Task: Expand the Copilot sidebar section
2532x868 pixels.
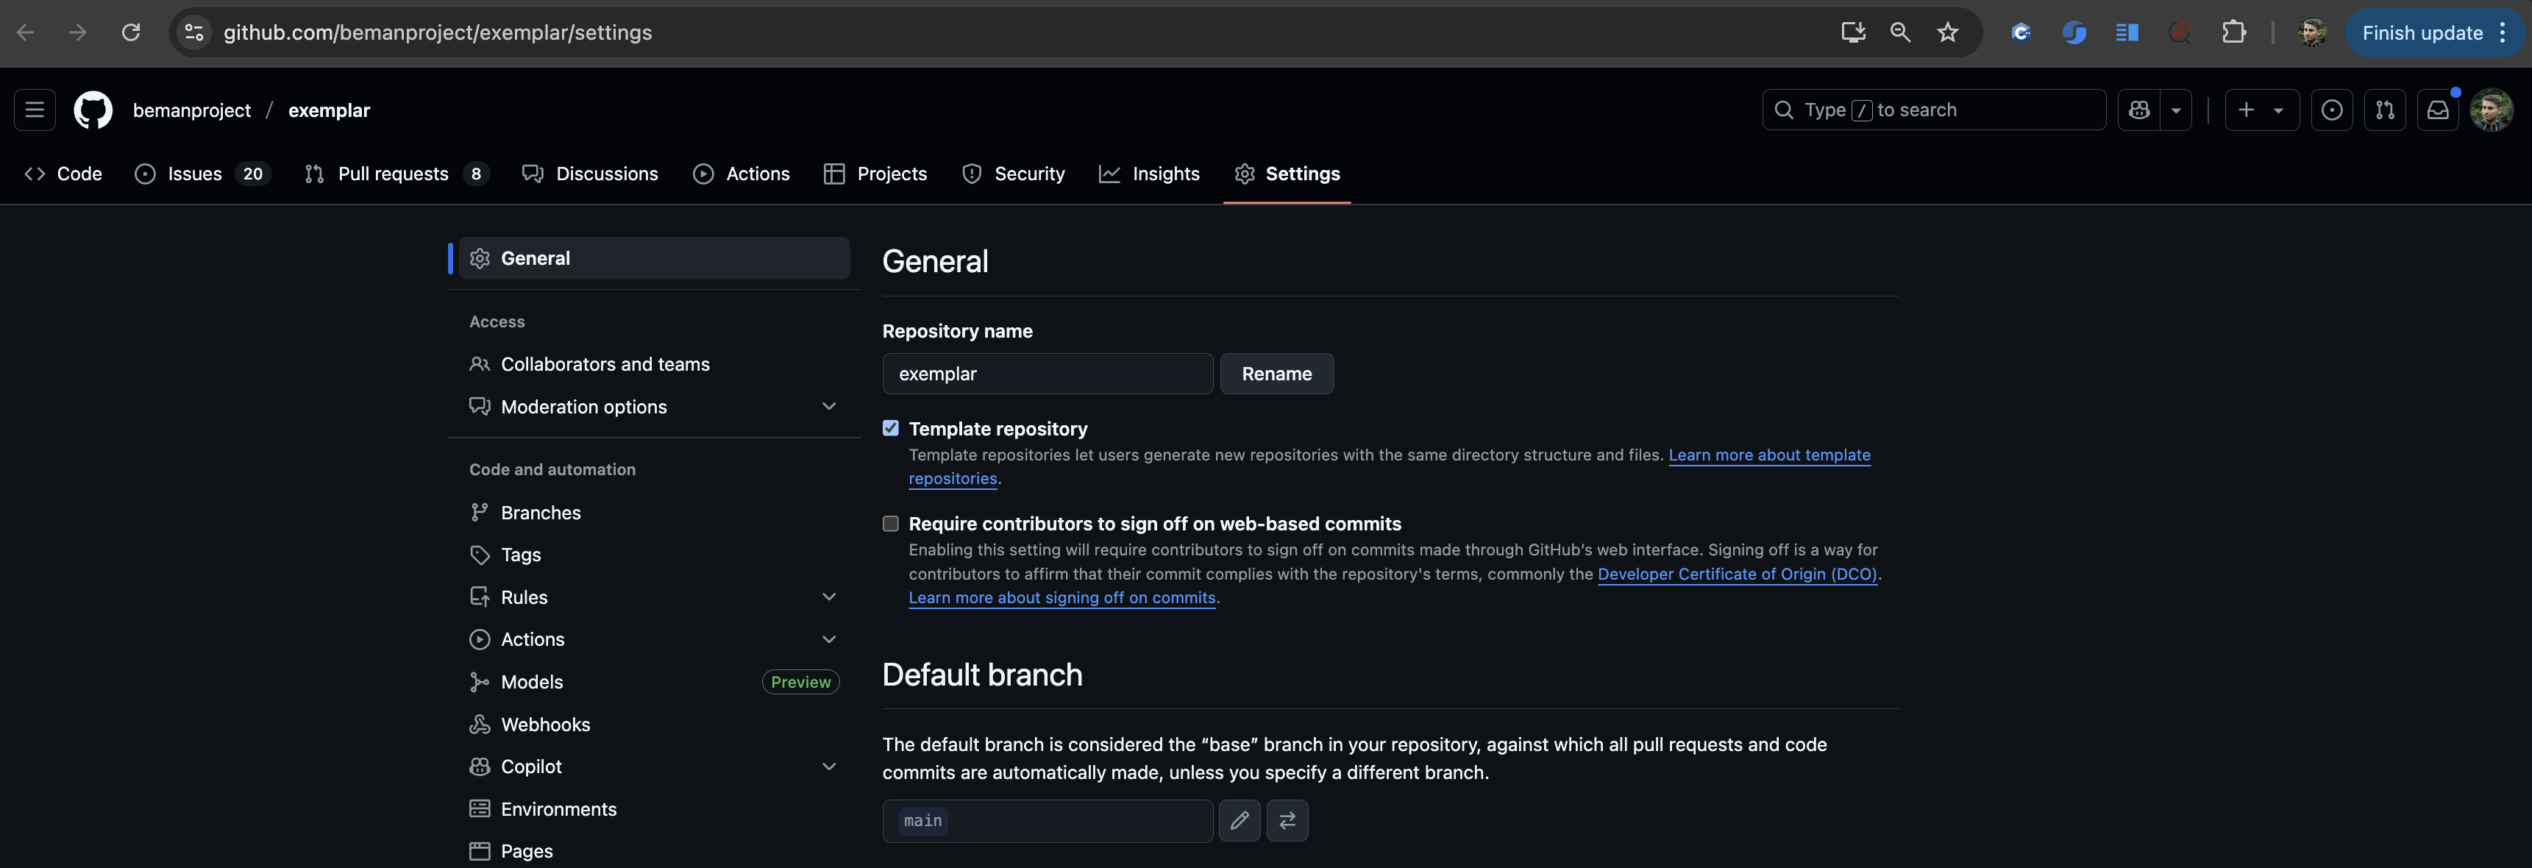Action: tap(828, 766)
